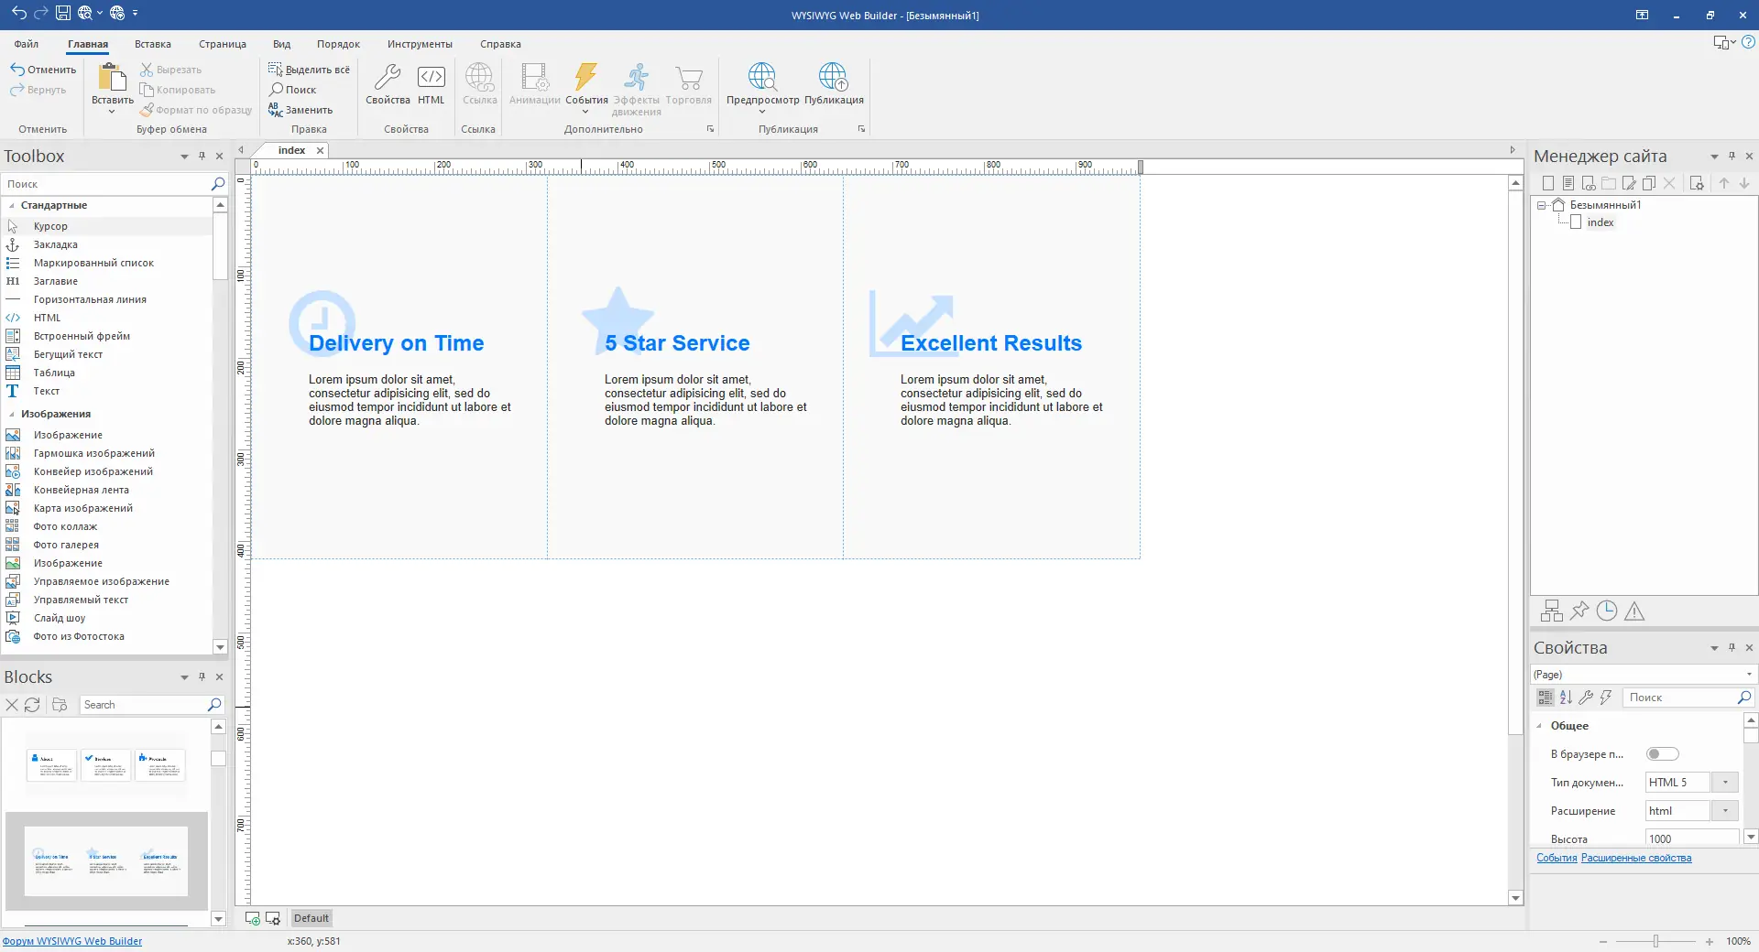
Task: Pin the Toolbox panel
Action: click(202, 156)
